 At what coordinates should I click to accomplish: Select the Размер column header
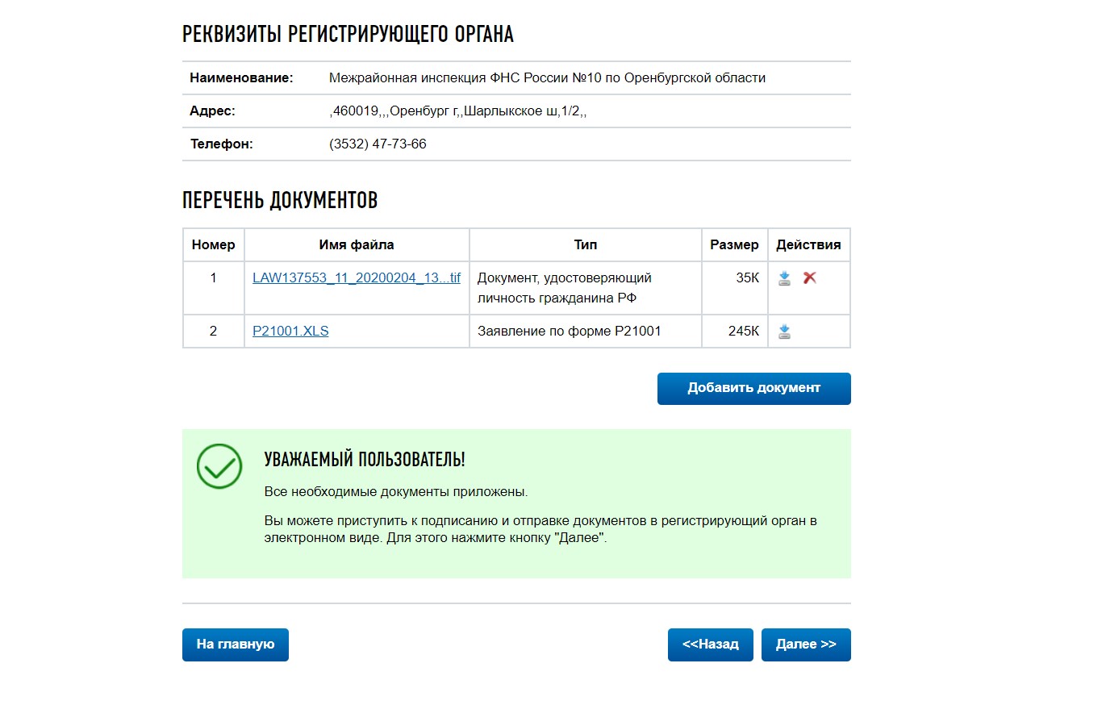(734, 244)
